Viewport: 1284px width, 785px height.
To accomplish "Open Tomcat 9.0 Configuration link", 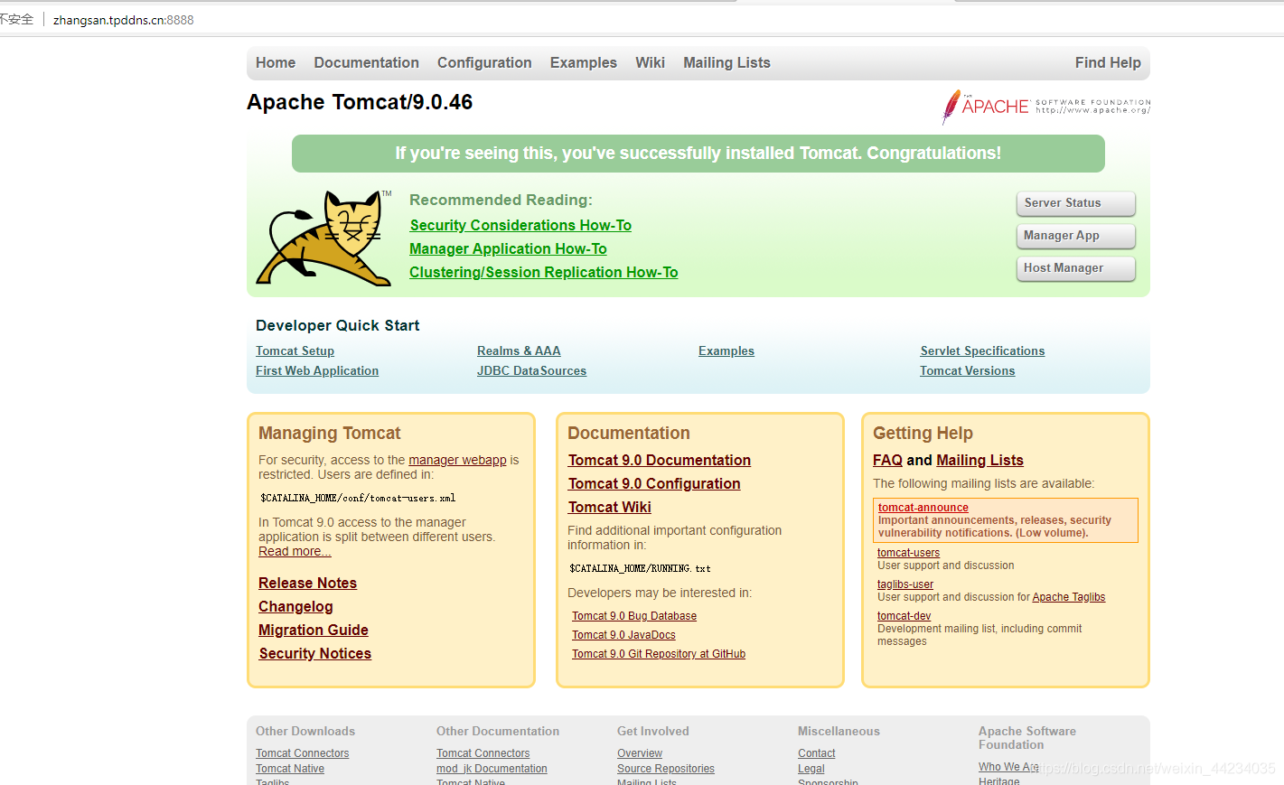I will [x=654, y=484].
